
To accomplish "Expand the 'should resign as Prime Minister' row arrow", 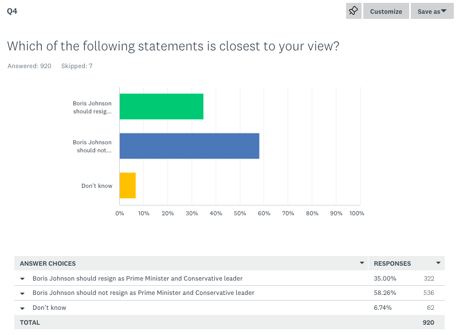I will 22,279.
